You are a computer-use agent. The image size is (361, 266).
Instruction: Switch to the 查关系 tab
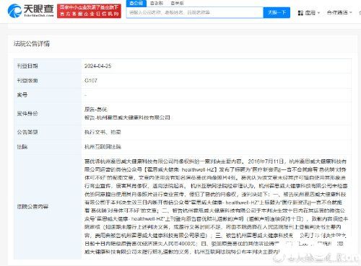[177, 3]
